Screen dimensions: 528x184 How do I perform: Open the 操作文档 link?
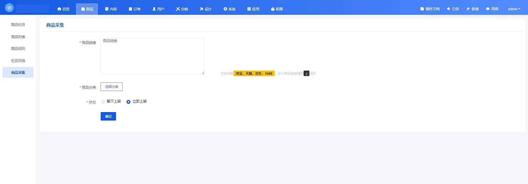pos(430,9)
